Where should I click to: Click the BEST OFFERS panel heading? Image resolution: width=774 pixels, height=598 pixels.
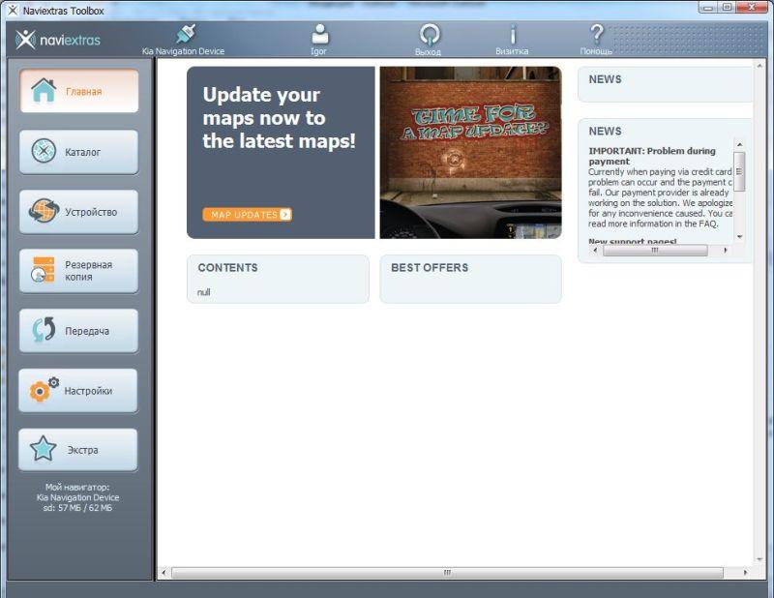[430, 267]
